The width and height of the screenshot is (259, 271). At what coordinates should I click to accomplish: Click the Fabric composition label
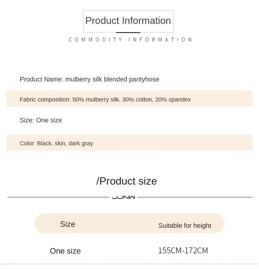pyautogui.click(x=45, y=99)
